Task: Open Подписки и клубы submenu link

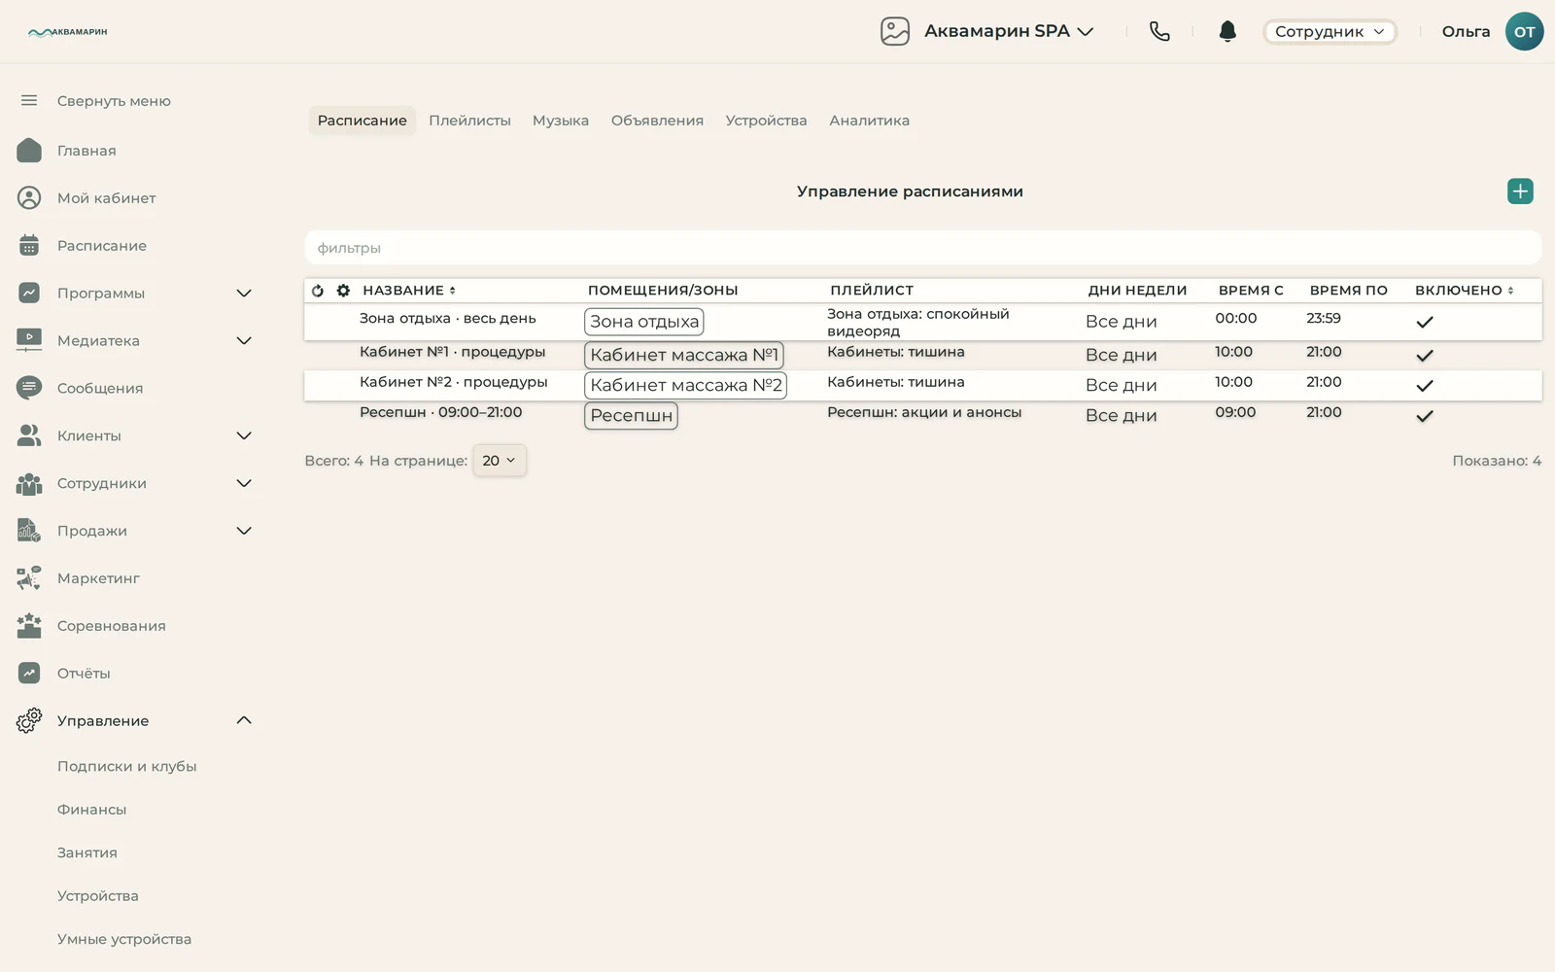Action: [126, 766]
